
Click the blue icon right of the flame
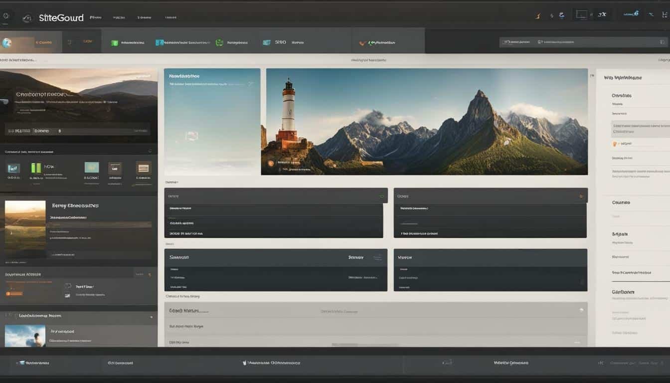point(562,15)
